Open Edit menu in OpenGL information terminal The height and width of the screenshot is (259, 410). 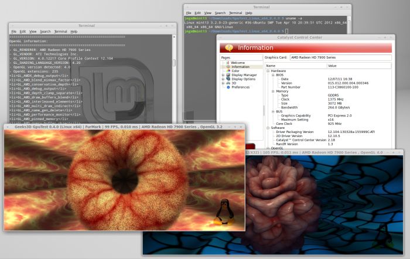23,32
